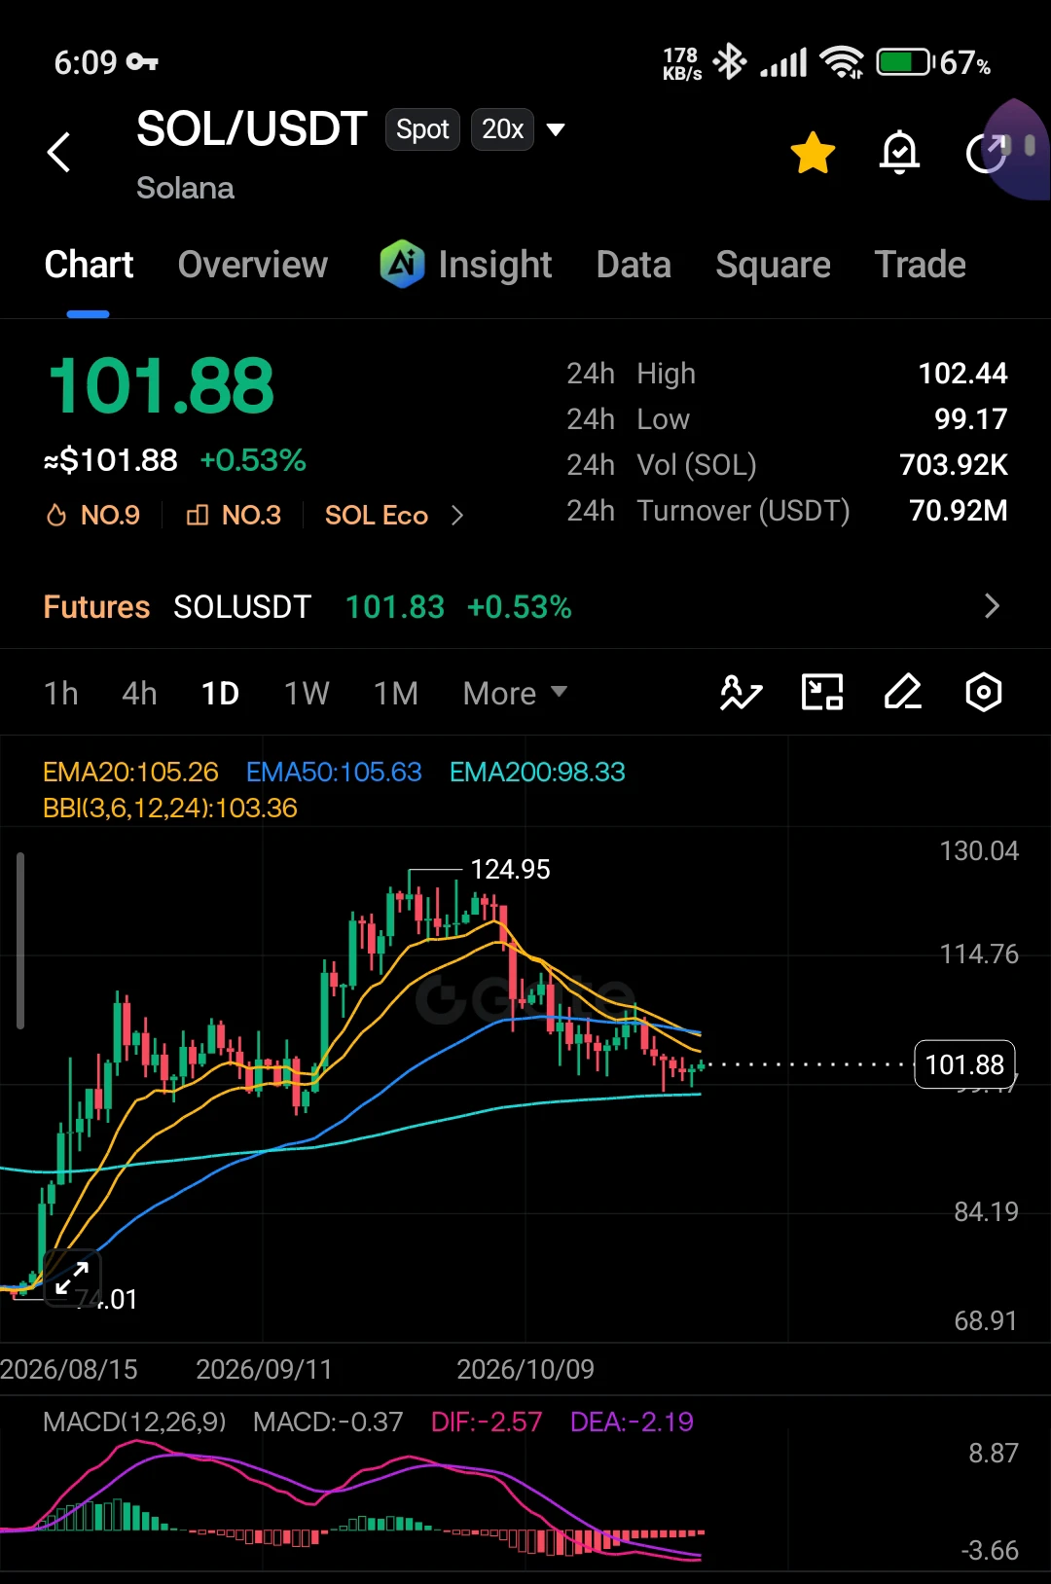Switch to the Chart tab
Viewport: 1051px width, 1584px height.
coord(89,265)
